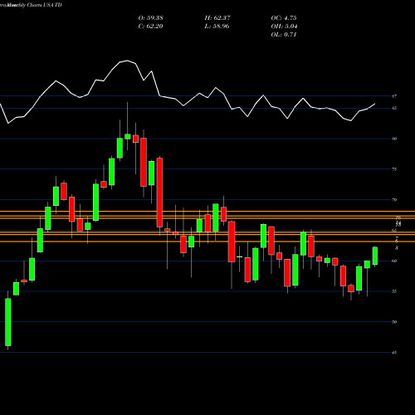
Task: Click the 'OH: 5.04' reading
Action: (x=284, y=27)
